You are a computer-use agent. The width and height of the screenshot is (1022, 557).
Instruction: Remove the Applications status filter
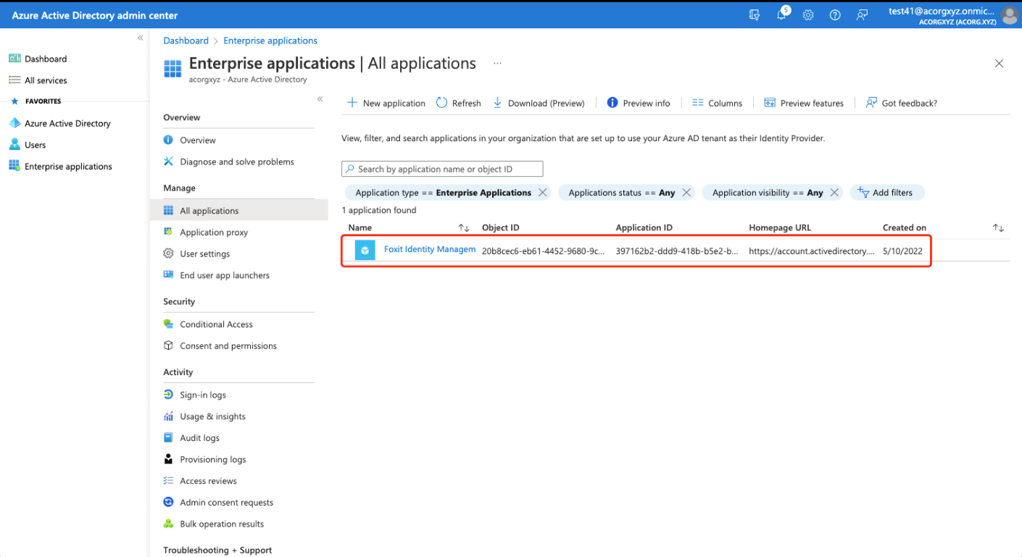[x=686, y=193]
